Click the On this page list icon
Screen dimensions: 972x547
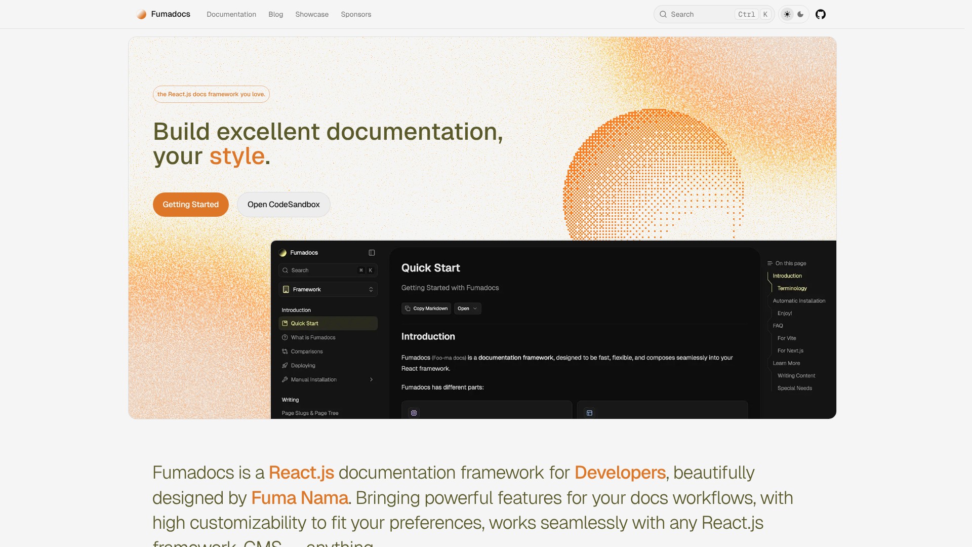click(x=770, y=263)
